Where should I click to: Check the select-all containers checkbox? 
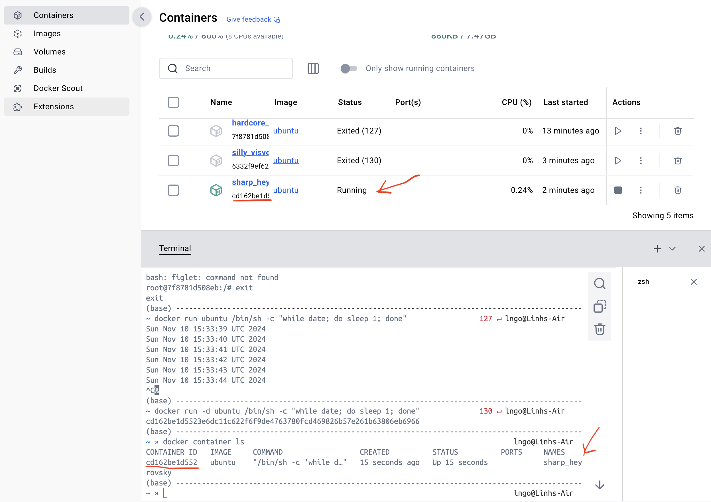coord(173,102)
